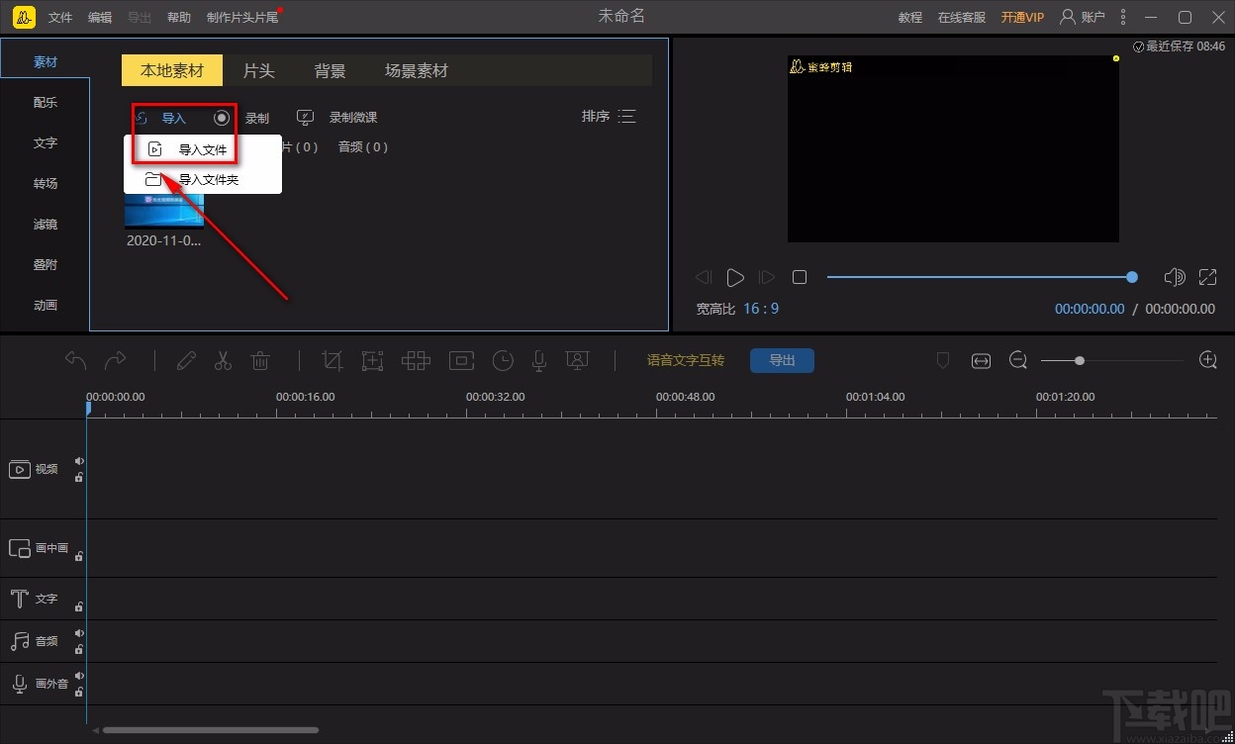This screenshot has width=1235, height=744.
Task: Expand the three-dot more options menu
Action: click(1123, 17)
